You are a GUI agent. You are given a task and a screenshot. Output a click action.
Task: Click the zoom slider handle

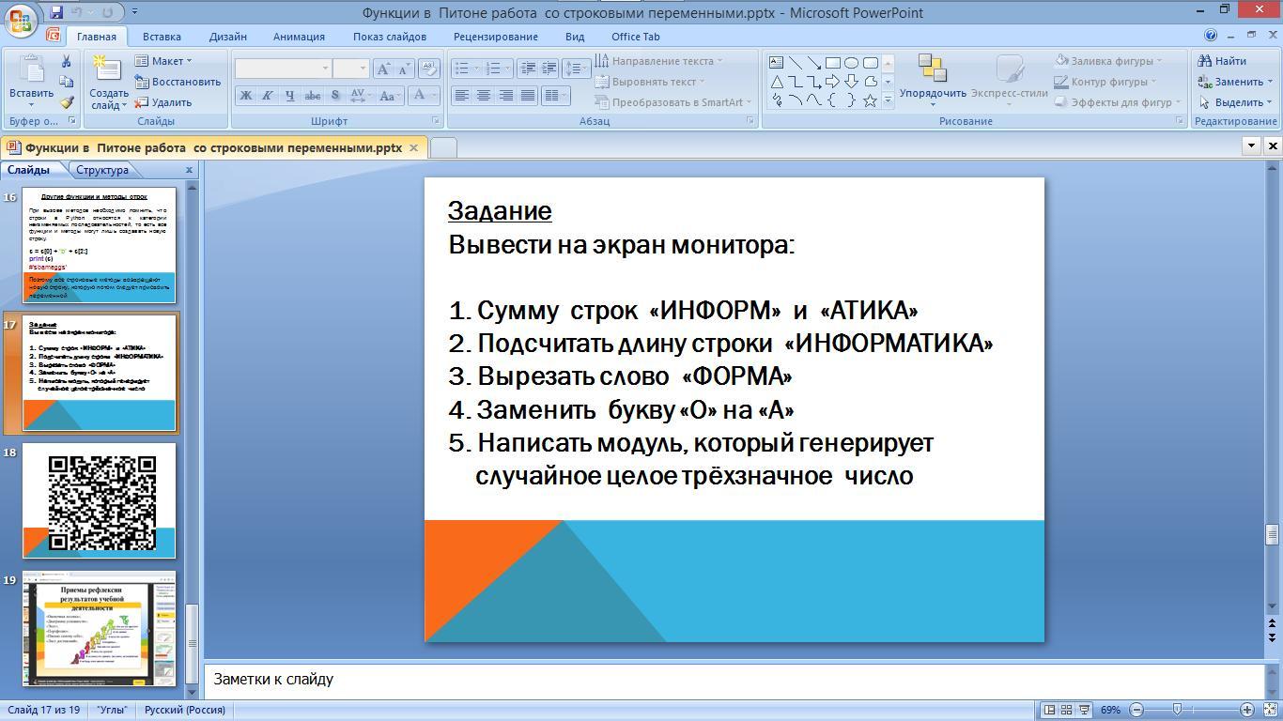tap(1177, 710)
